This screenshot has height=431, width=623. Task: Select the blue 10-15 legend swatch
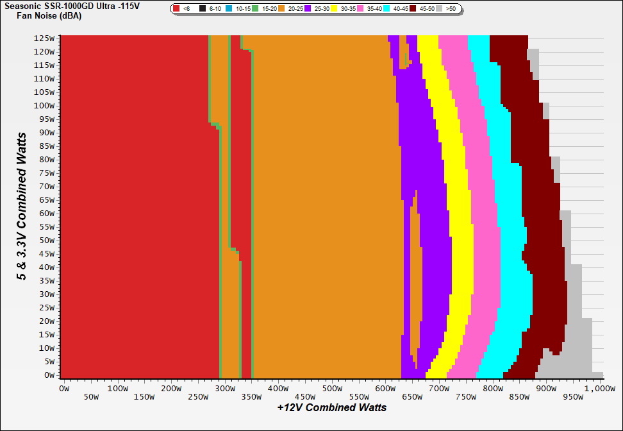(229, 9)
